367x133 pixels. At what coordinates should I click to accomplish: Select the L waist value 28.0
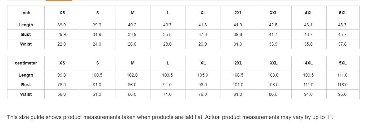pos(168,44)
